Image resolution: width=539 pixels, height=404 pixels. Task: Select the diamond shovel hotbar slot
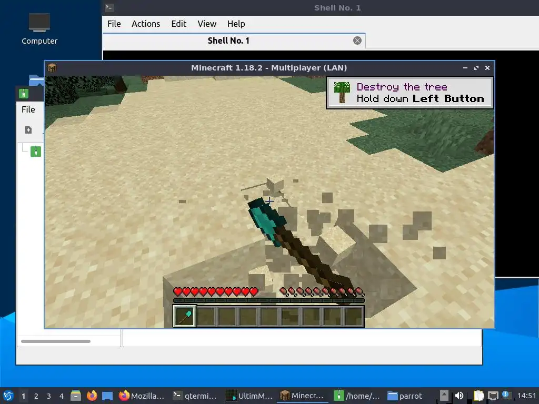click(x=185, y=316)
